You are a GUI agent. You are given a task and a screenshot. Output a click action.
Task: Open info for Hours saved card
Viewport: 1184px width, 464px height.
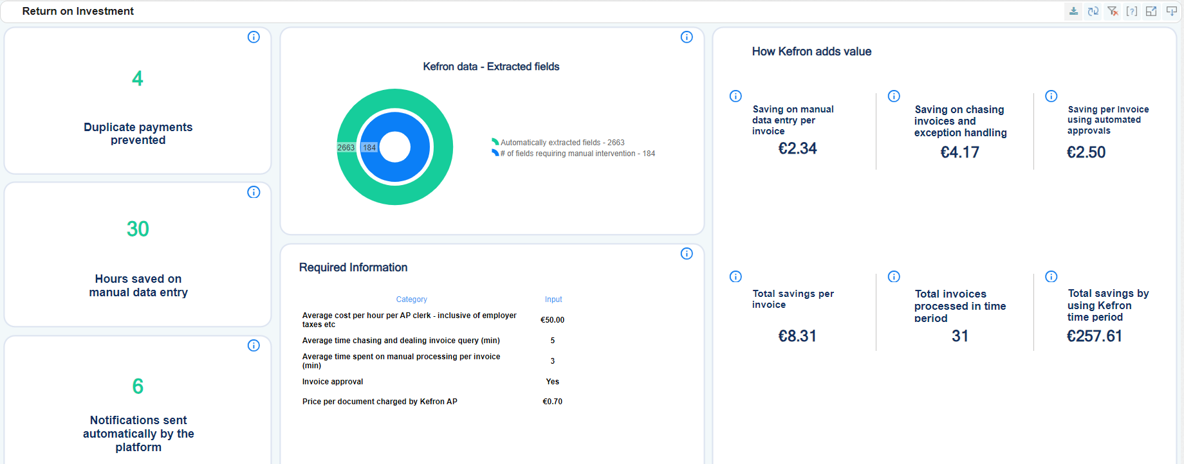(x=254, y=192)
